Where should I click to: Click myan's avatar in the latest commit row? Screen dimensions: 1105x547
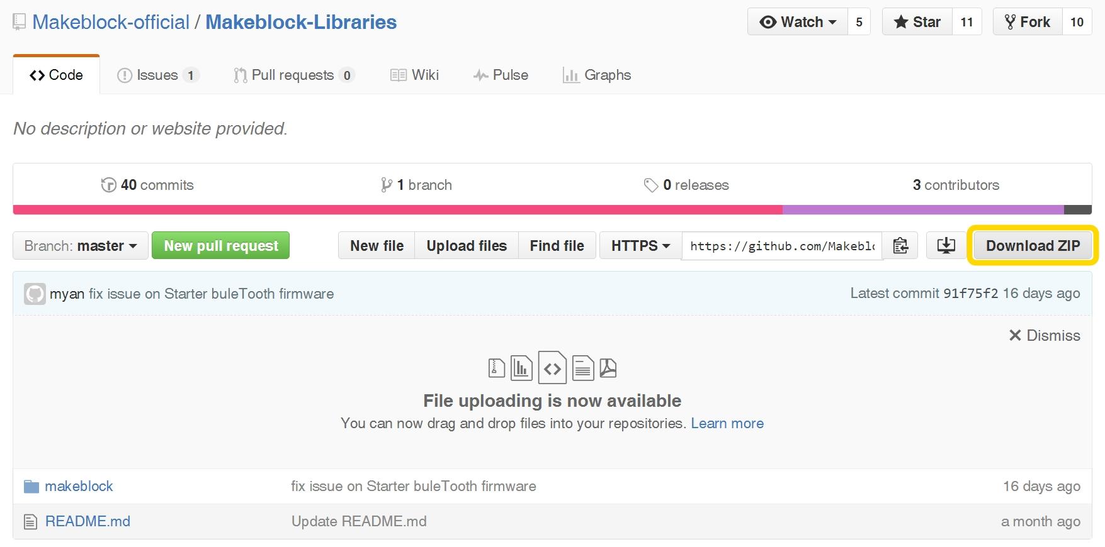point(35,294)
